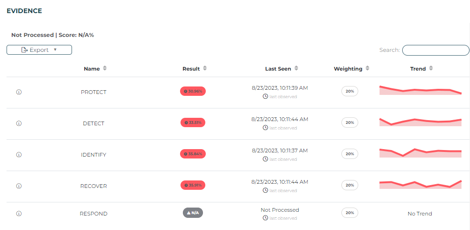Screen dimensions: 470x230
Task: Open the Export dropdown
Action: 39,50
